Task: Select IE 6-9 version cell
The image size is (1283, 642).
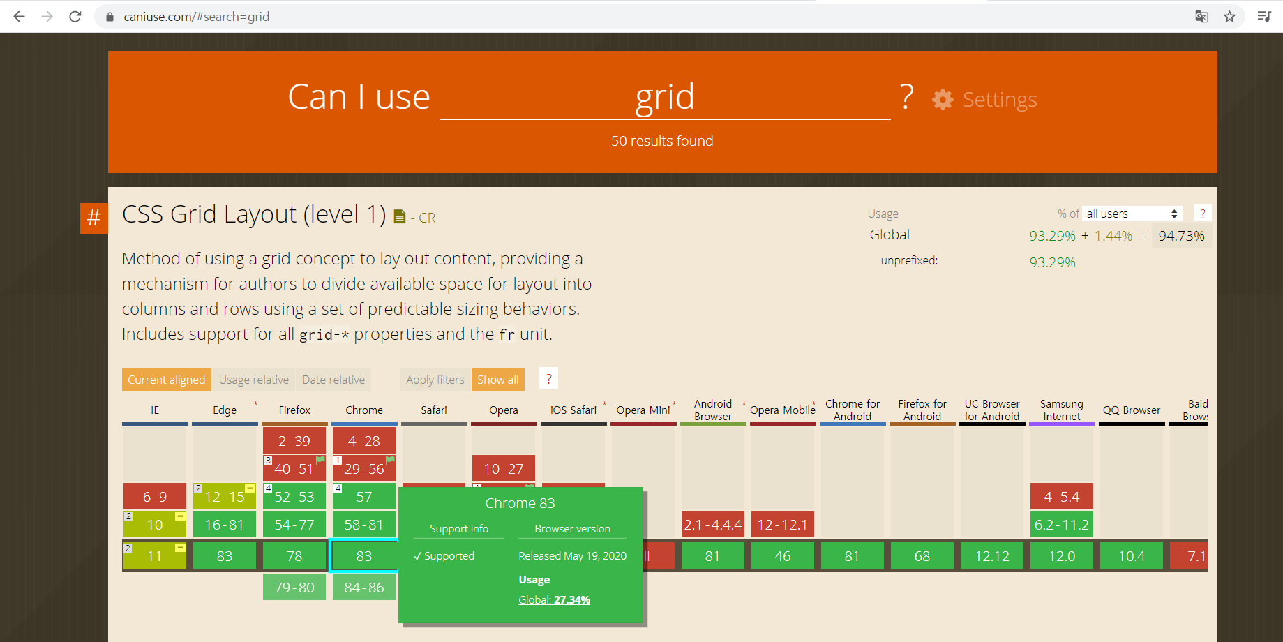Action: coord(155,496)
